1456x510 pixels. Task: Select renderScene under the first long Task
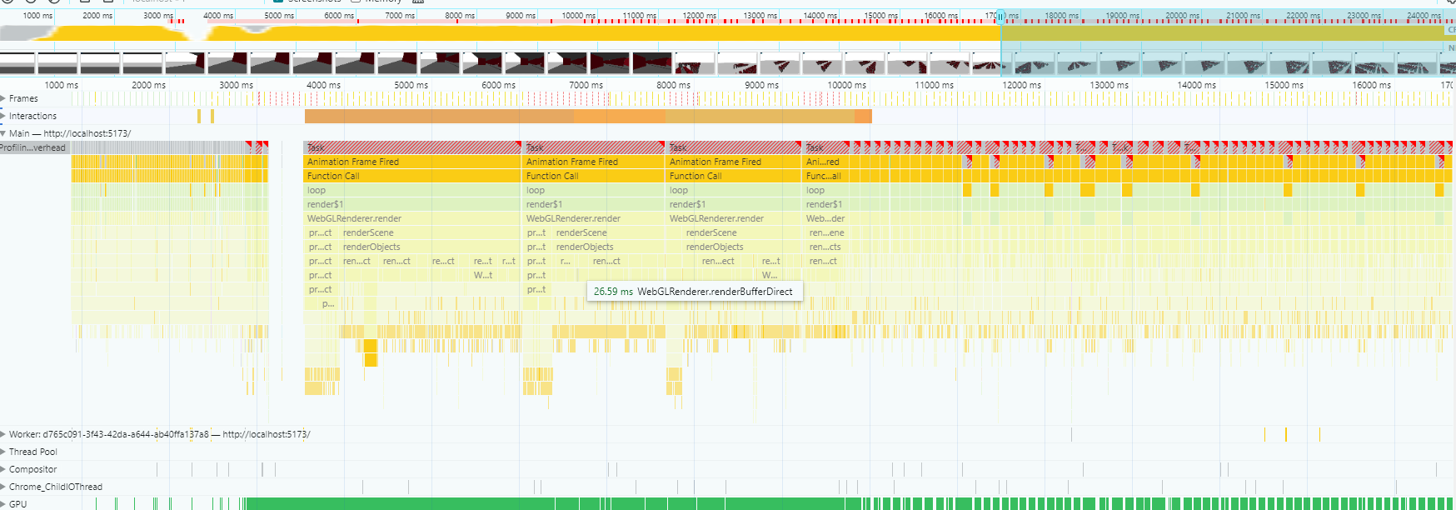click(x=431, y=232)
